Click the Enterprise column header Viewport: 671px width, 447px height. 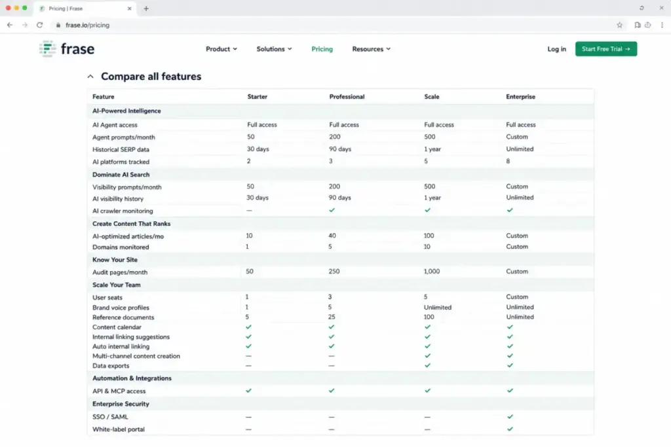pyautogui.click(x=521, y=97)
